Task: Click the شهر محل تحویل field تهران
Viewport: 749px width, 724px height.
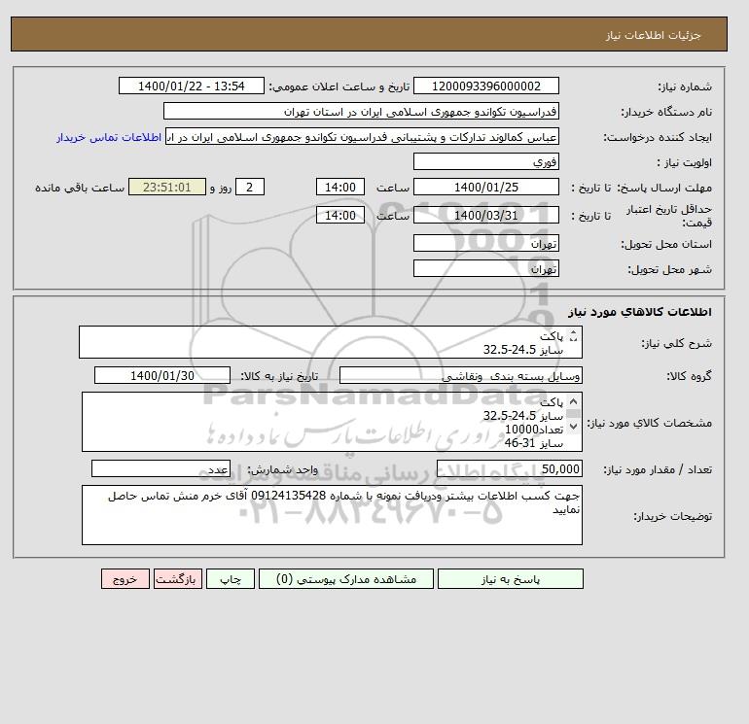Action: click(485, 268)
